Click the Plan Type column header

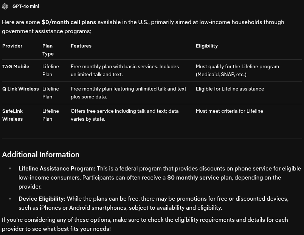[48, 50]
